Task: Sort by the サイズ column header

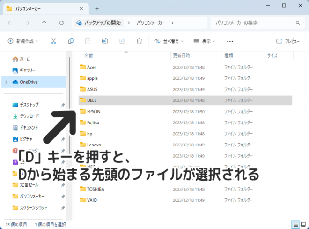Action: click(x=272, y=56)
